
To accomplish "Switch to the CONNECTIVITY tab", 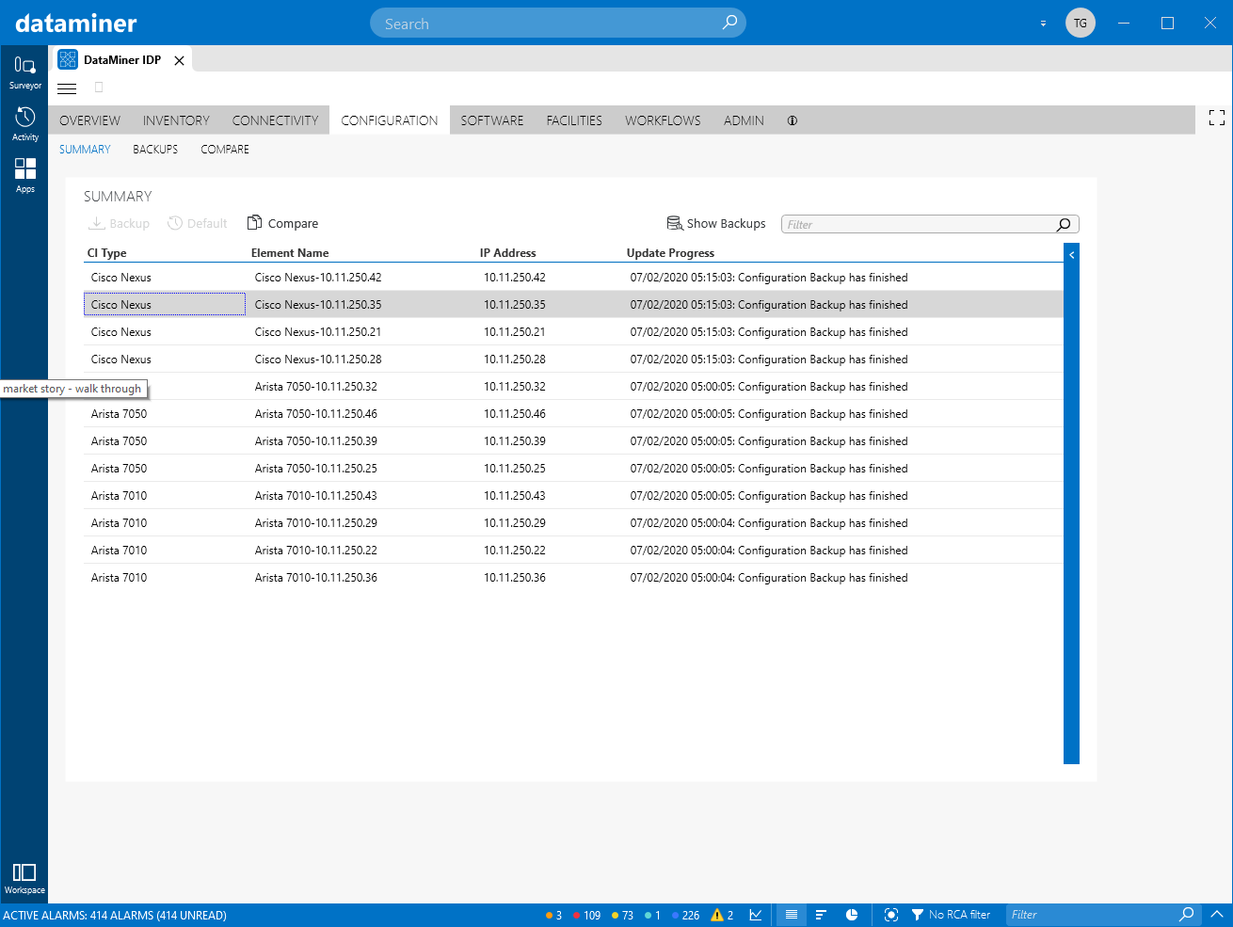I will [x=275, y=120].
